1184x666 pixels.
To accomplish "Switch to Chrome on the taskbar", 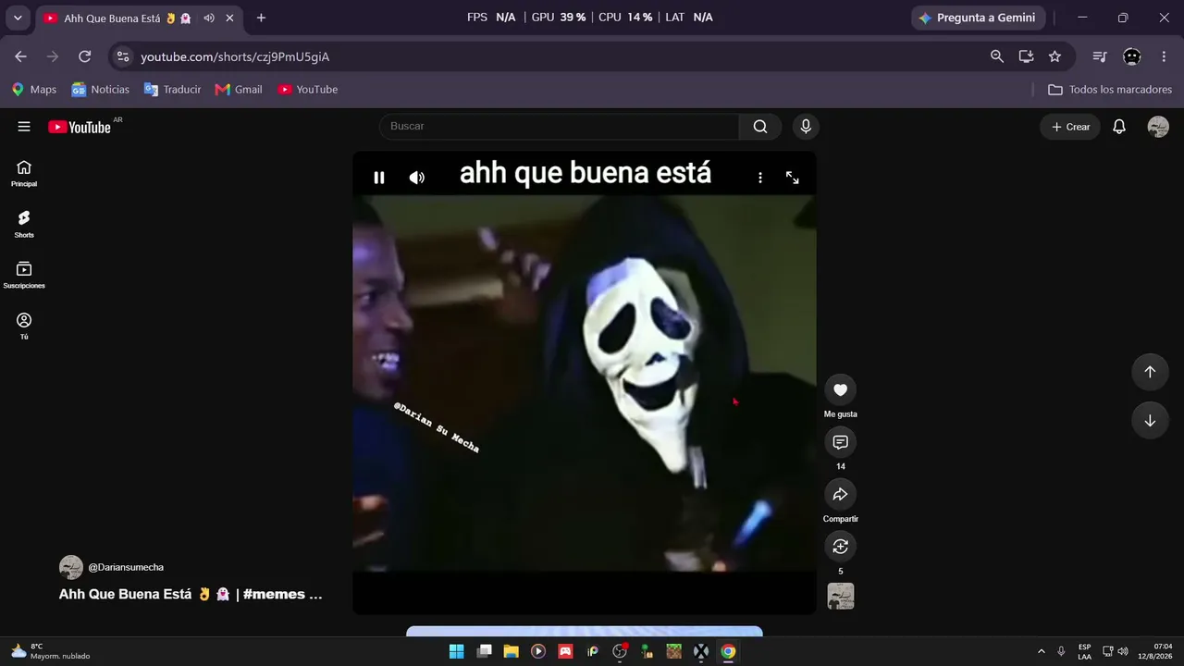I will click(x=729, y=651).
